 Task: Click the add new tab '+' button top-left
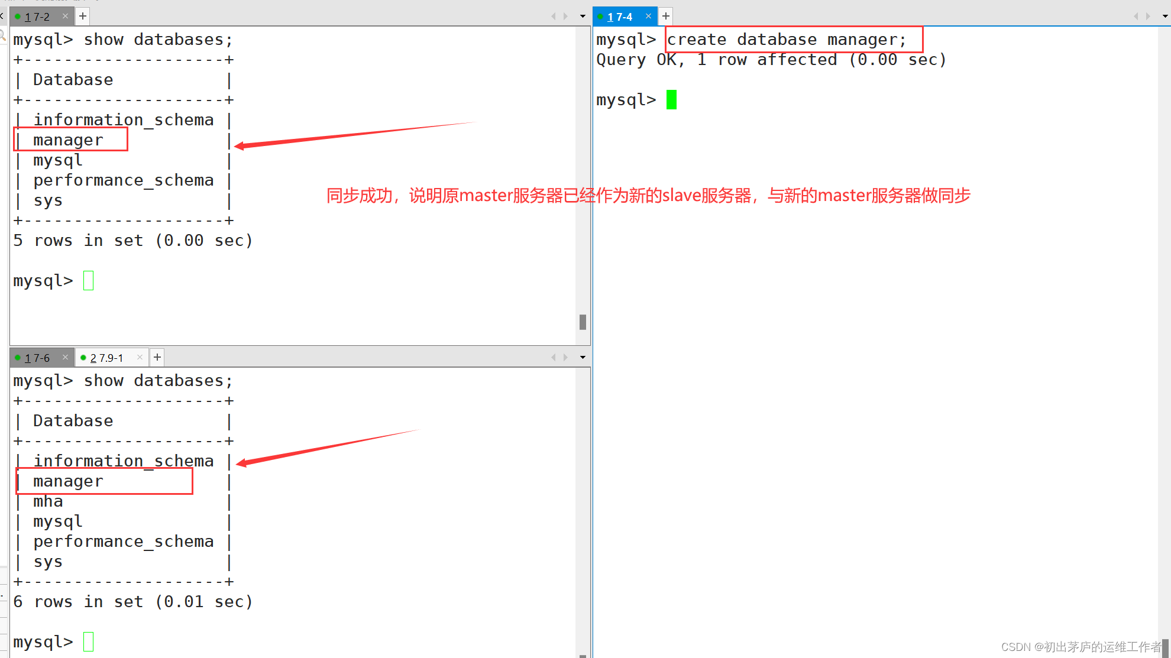pyautogui.click(x=80, y=16)
